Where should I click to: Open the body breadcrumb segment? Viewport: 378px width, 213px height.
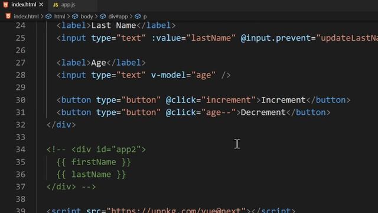point(87,17)
